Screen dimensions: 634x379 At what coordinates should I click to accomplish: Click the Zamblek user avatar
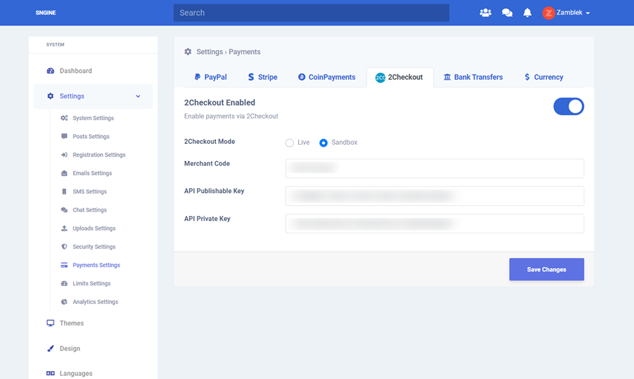(x=548, y=13)
